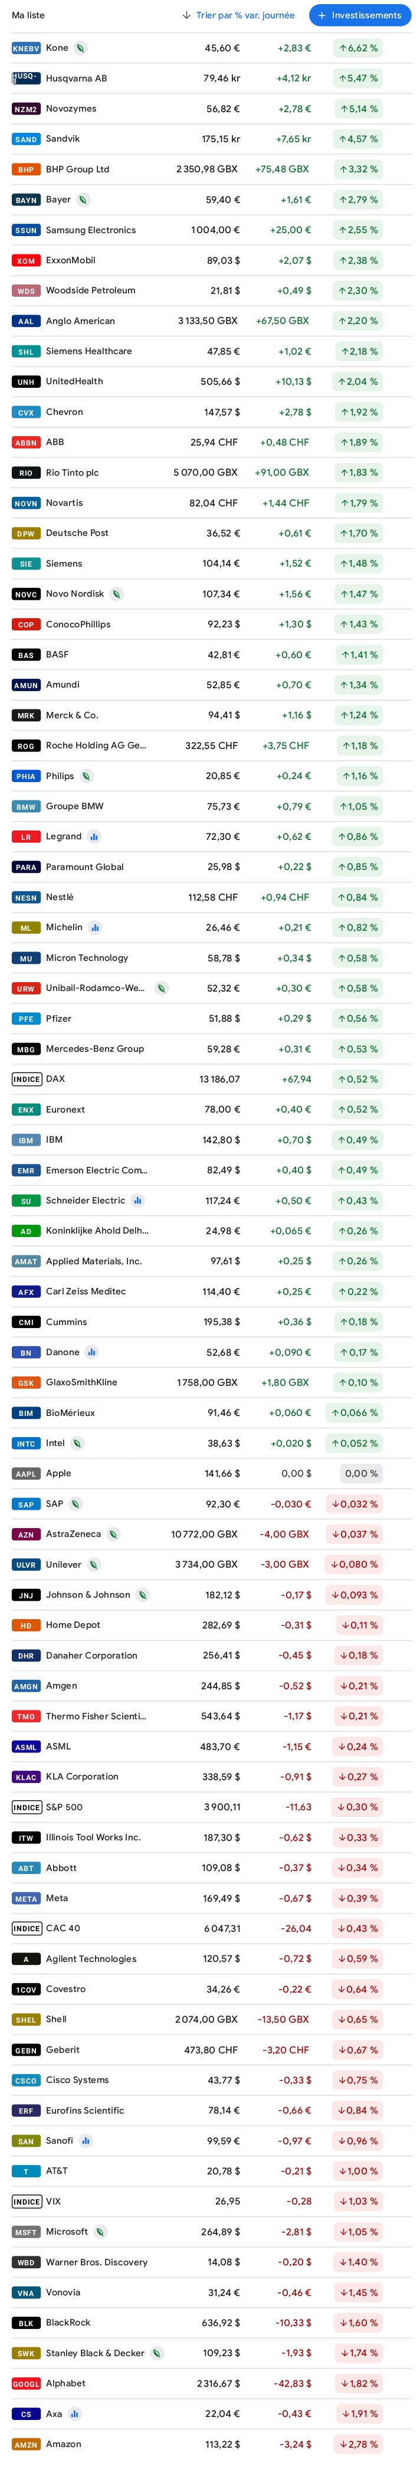Click the bar chart icon beside Legrand

[94, 837]
